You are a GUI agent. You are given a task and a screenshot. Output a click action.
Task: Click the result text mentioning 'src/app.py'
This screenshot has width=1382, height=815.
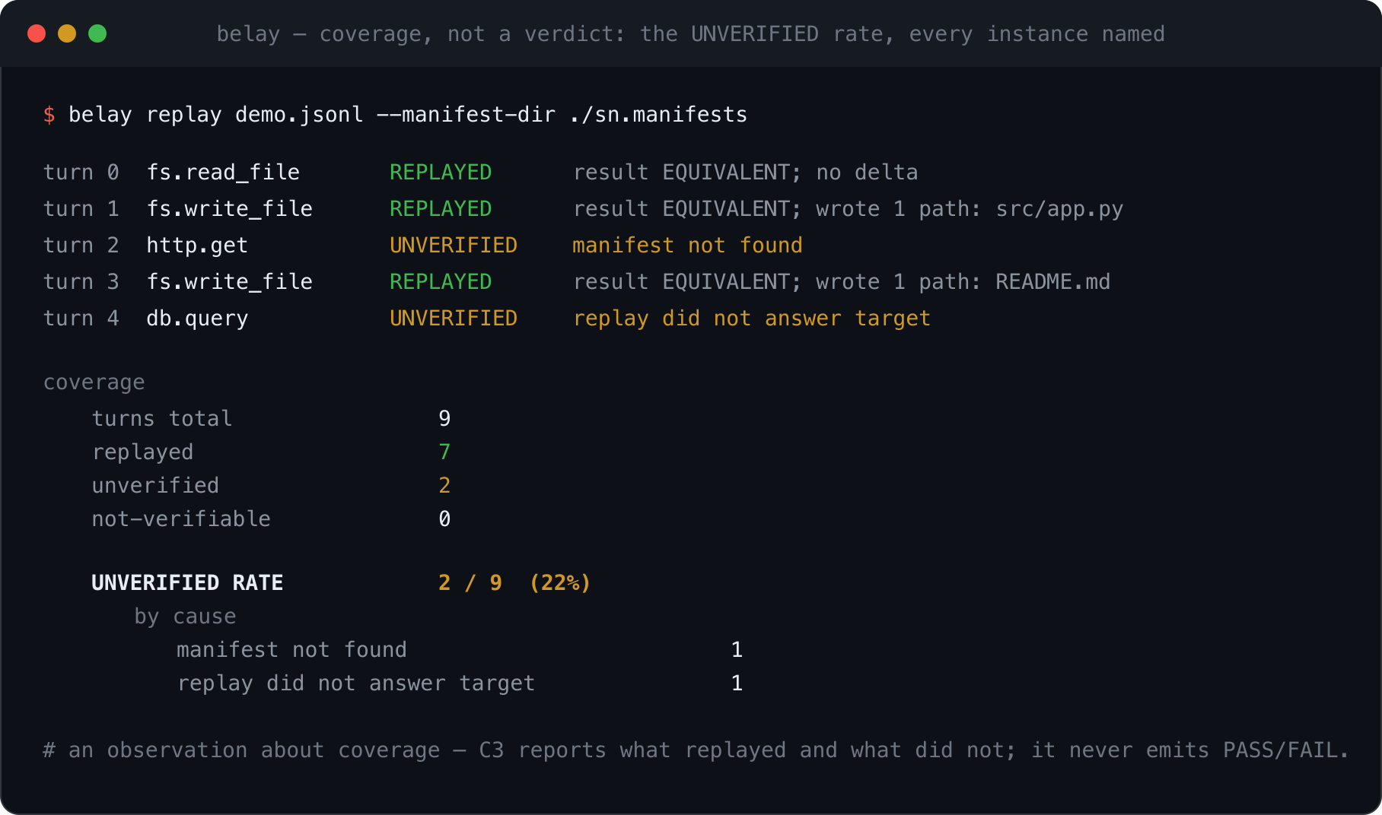coord(848,209)
